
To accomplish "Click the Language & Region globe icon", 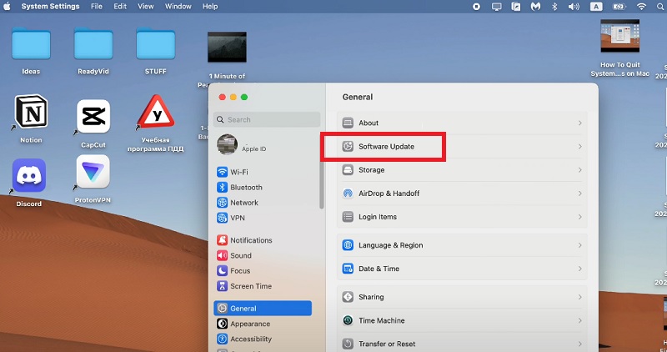I will [348, 245].
